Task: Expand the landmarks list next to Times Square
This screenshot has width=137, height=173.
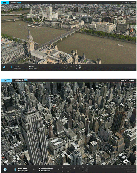Action: pyautogui.click(x=59, y=169)
